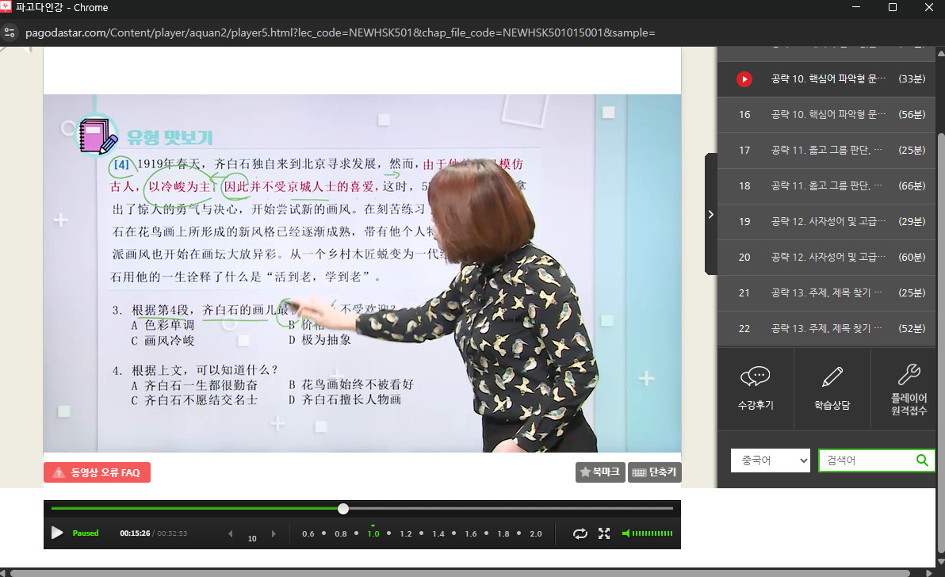
Task: Enter fullscreen mode with the expand icon
Action: pos(604,533)
